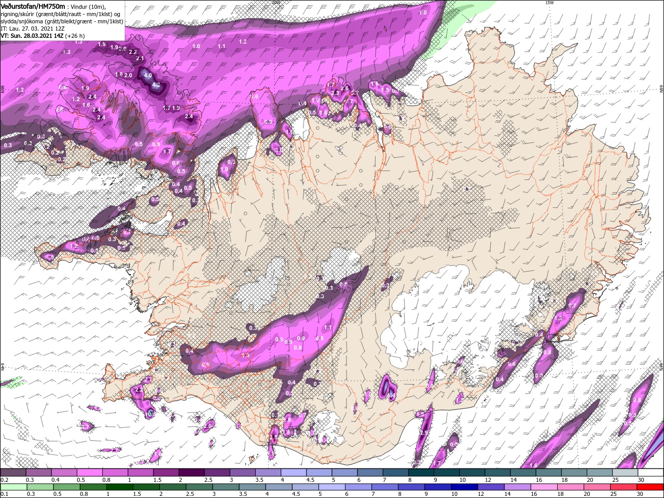
Task: Click the 'slydda/snjókoma' legend description line
Action: 62,21
